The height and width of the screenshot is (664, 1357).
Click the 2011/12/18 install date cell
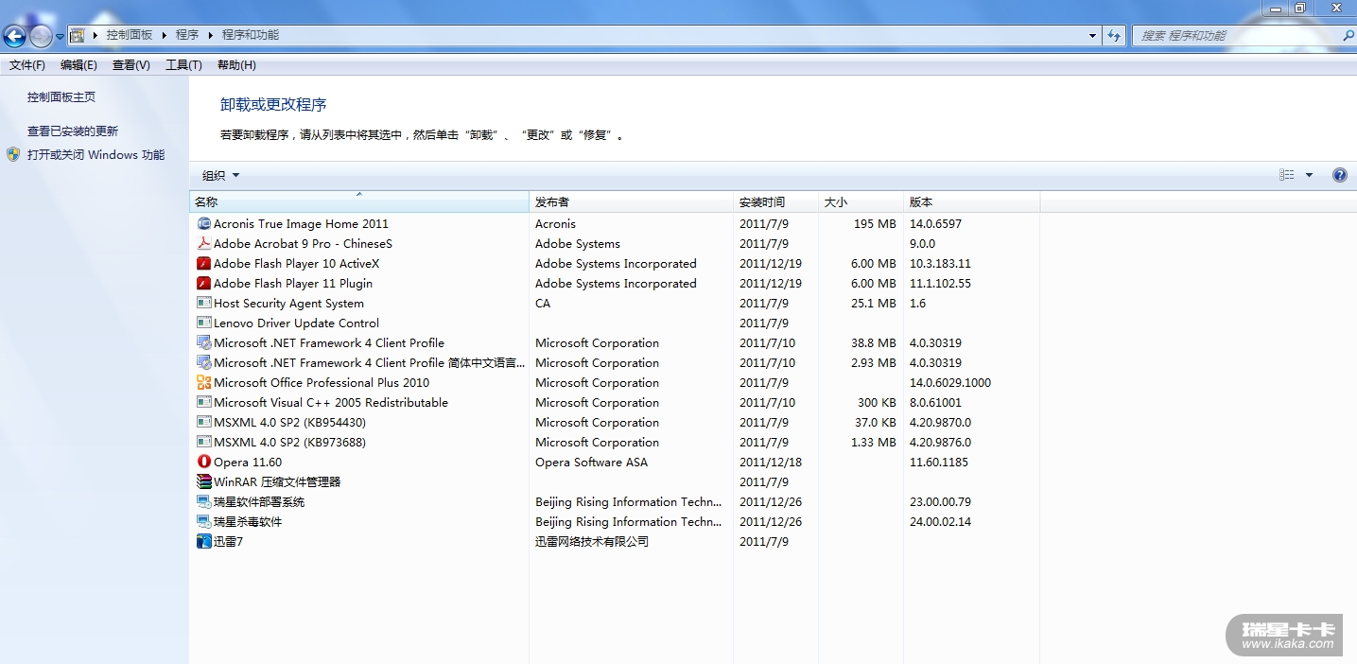point(771,463)
